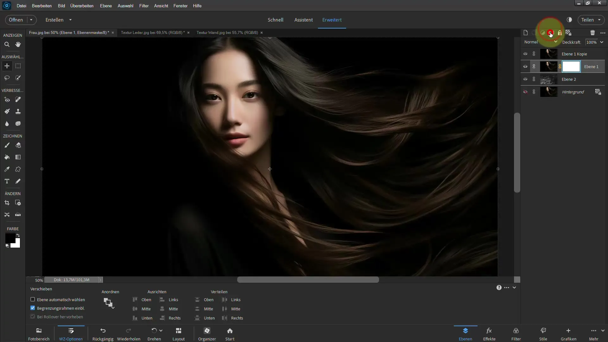
Task: Toggle the mask link on Ebene 1
Action: coord(560,66)
